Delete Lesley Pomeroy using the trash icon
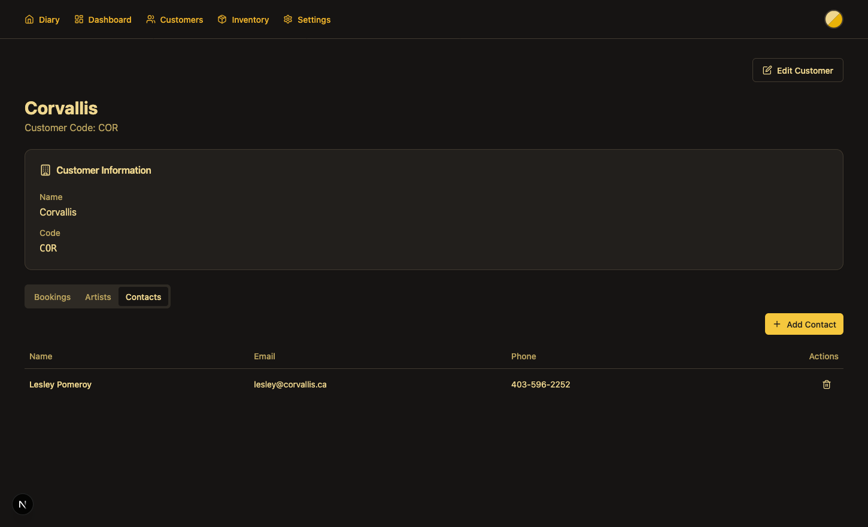 (826, 384)
